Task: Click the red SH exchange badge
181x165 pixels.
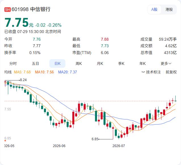Action: [x=7, y=9]
